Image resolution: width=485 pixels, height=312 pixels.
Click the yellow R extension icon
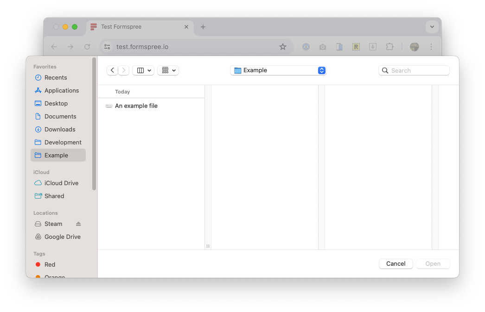[x=356, y=47]
